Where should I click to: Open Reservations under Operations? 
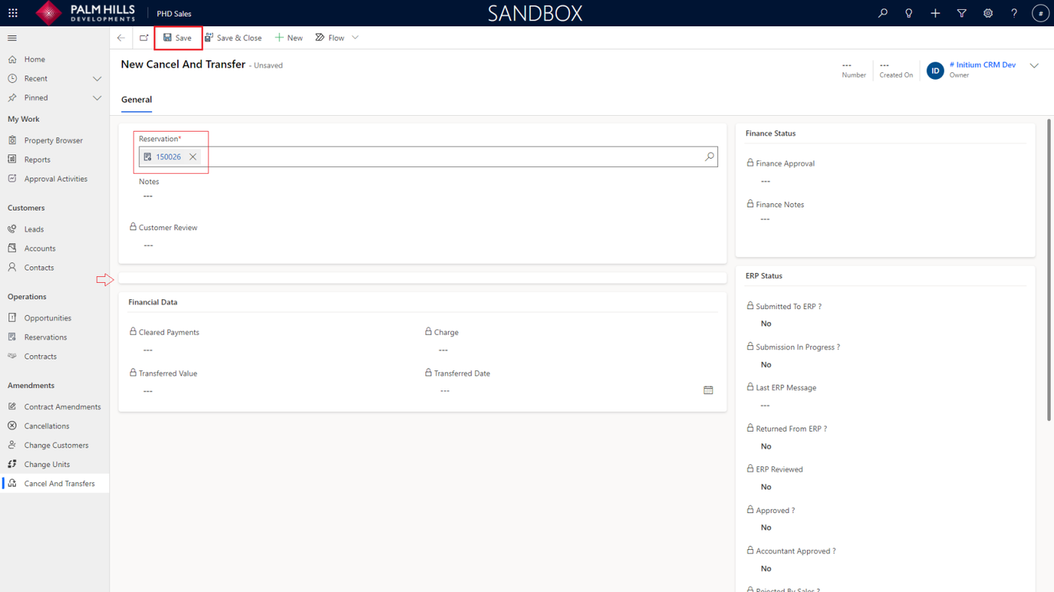(x=54, y=337)
